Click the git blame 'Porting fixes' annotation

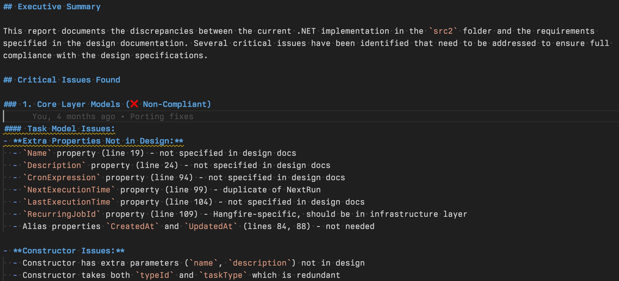pyautogui.click(x=162, y=117)
